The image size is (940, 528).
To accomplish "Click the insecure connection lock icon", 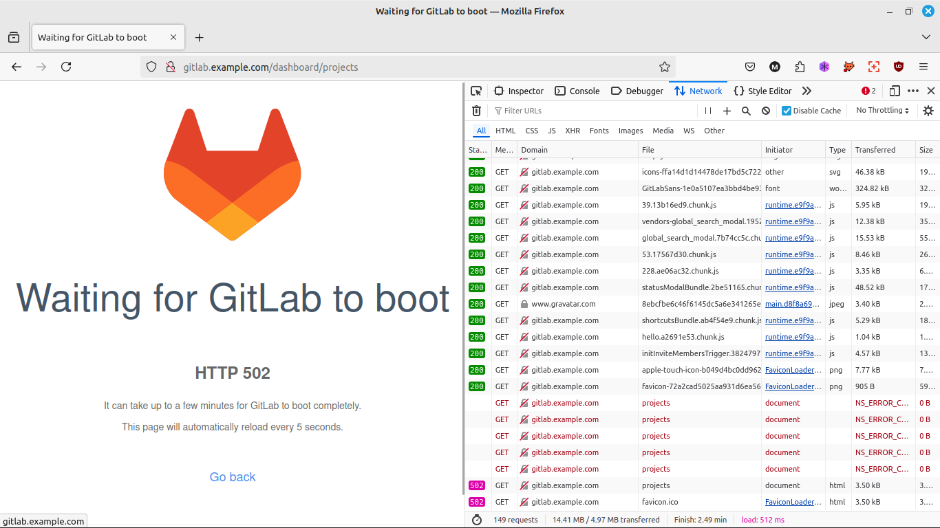I will click(170, 67).
